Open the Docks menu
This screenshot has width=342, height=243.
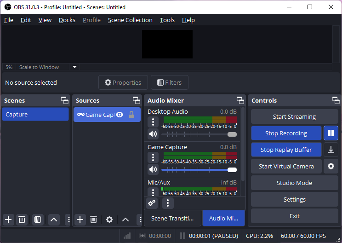(67, 20)
